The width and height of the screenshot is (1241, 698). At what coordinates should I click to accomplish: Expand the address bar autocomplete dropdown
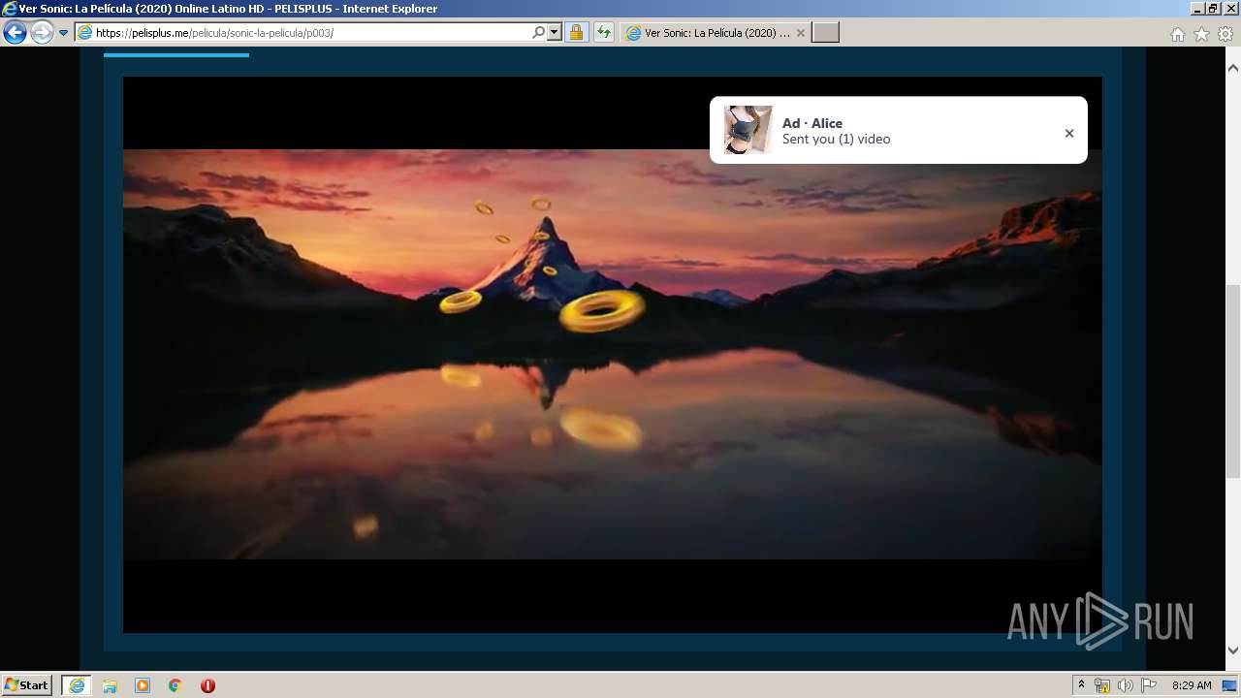coord(555,33)
